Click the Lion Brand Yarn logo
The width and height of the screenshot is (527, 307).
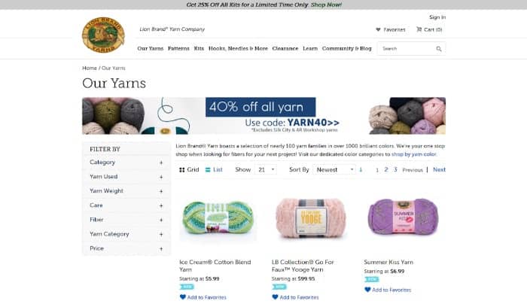click(x=104, y=35)
